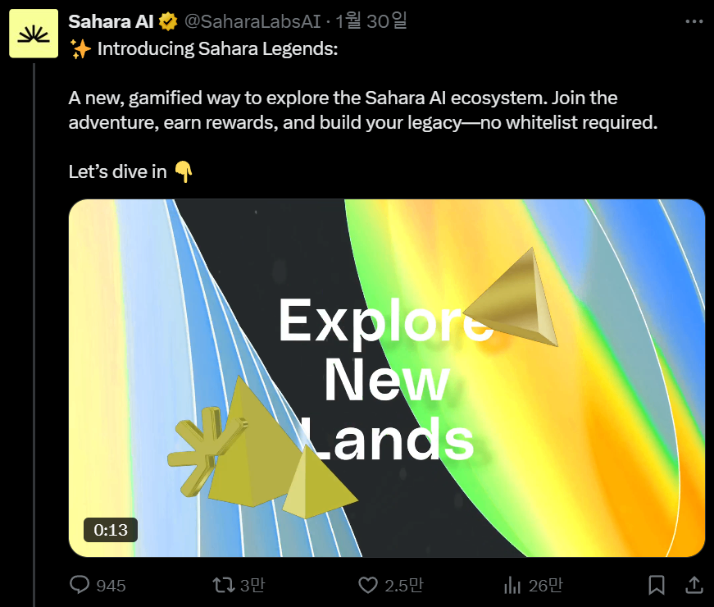Open the three-dot more options menu
This screenshot has width=714, height=607.
click(x=694, y=21)
